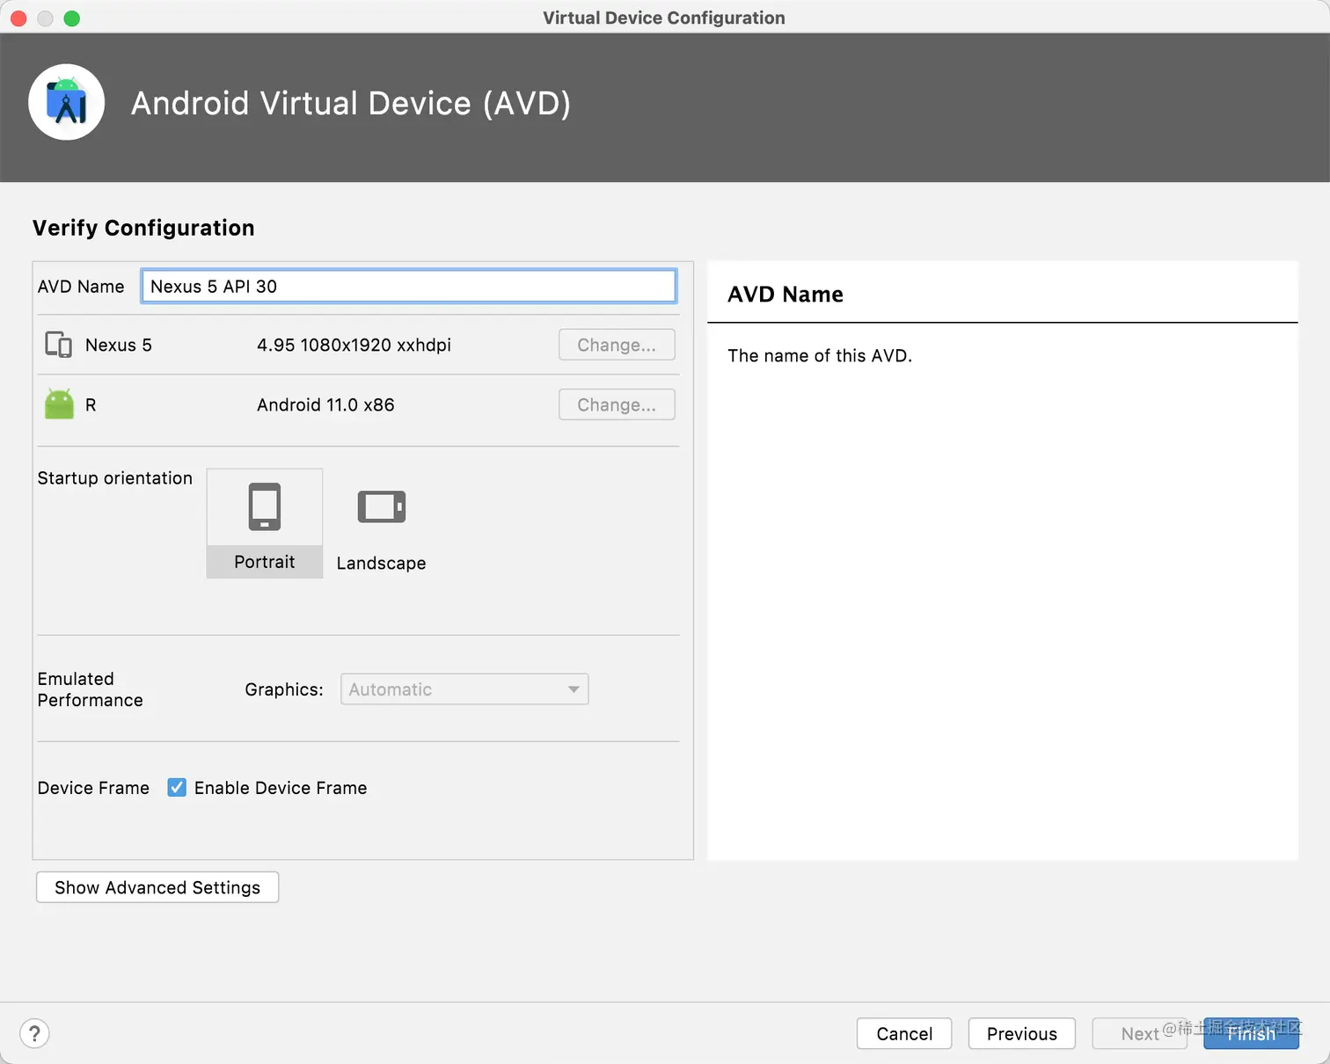Click Change for the Nexus 5 device
The image size is (1330, 1064).
tap(617, 345)
